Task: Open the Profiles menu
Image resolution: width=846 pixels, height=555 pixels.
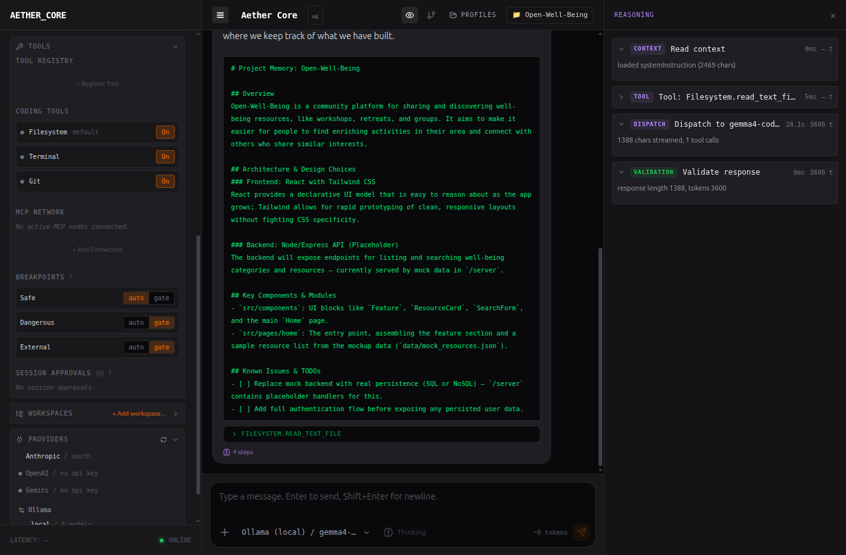Action: (473, 15)
